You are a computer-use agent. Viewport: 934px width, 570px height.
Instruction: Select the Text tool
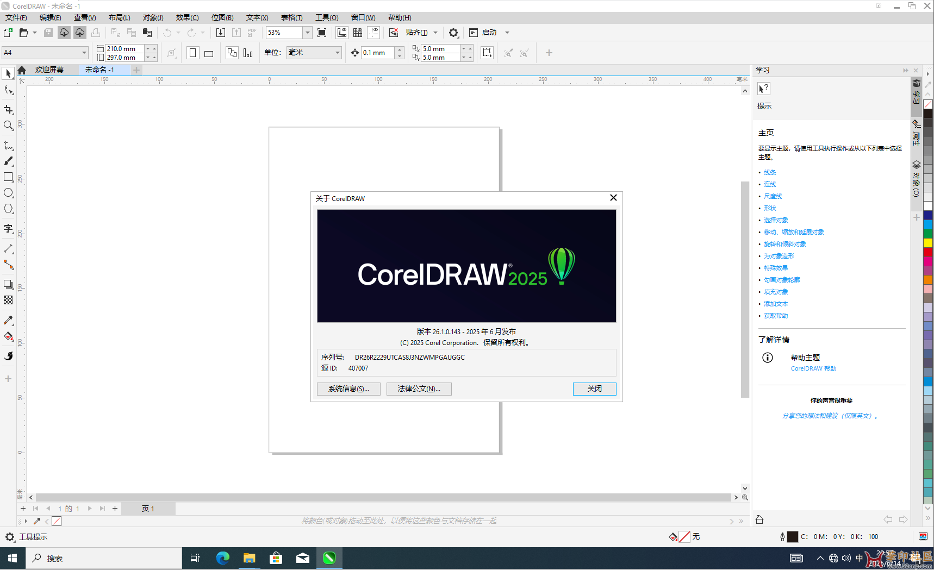(8, 228)
